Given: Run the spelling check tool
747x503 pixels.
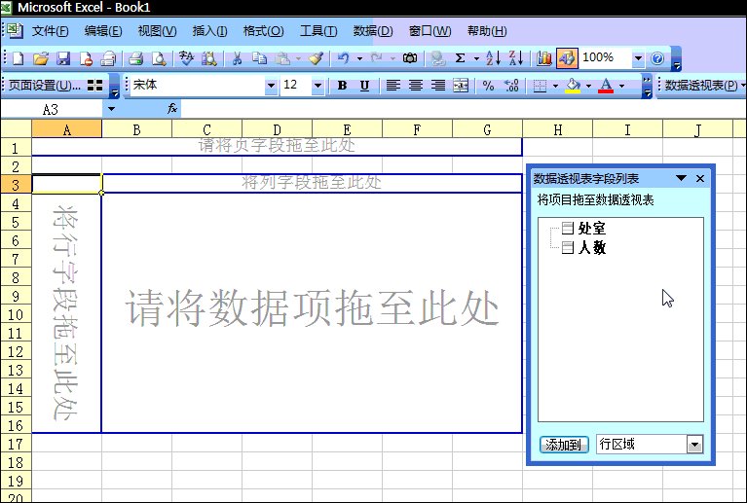Looking at the screenshot, I should point(186,58).
